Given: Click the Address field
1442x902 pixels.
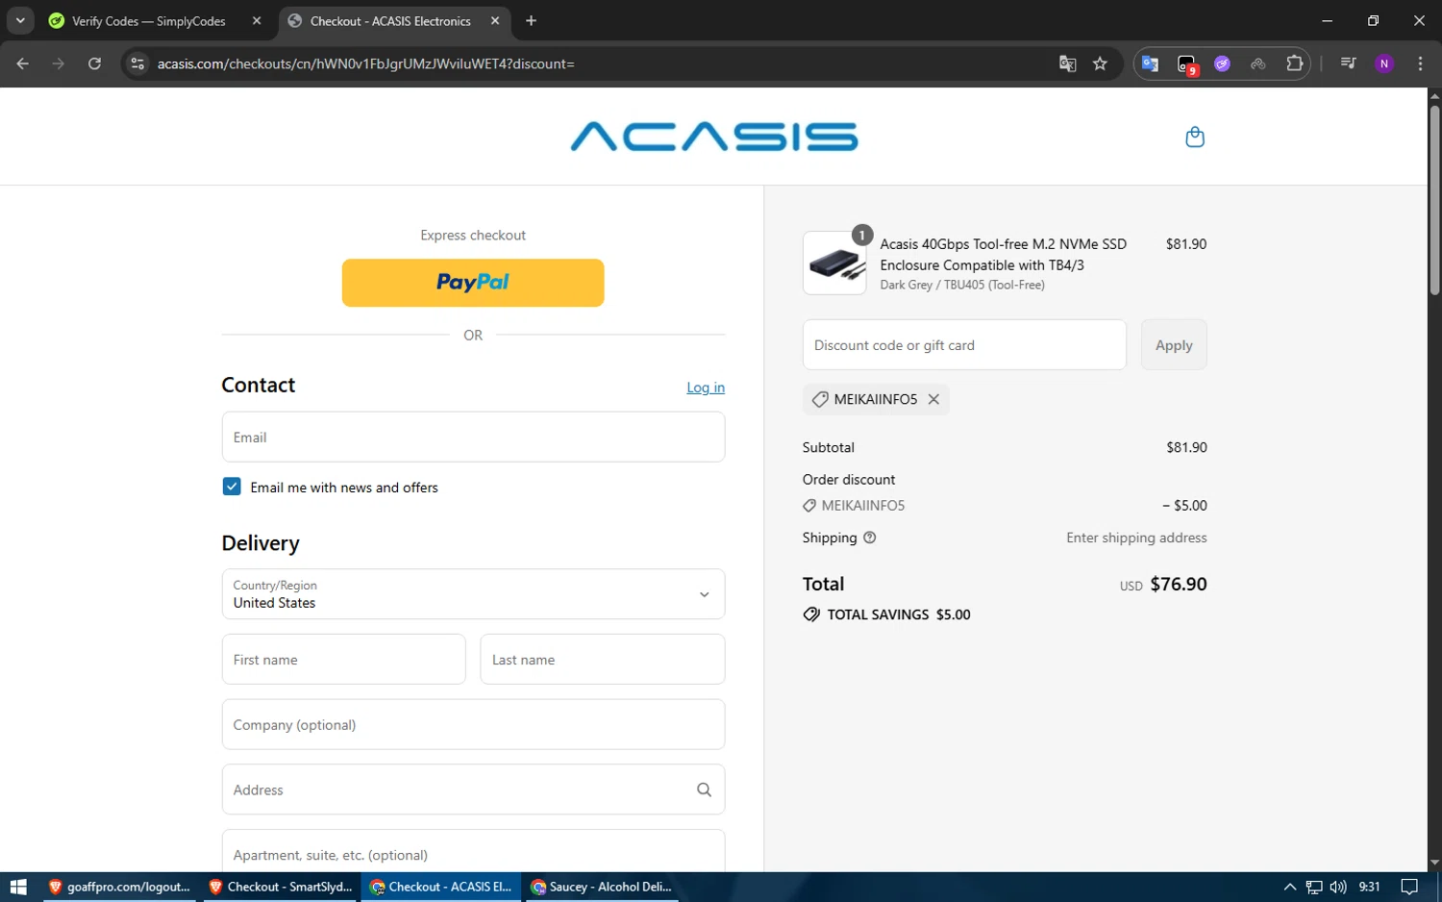Looking at the screenshot, I should [473, 789].
